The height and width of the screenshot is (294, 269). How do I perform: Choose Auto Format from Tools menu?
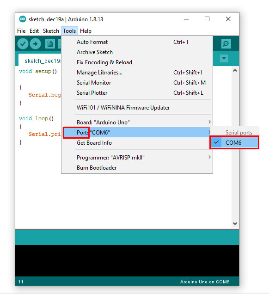click(x=137, y=42)
